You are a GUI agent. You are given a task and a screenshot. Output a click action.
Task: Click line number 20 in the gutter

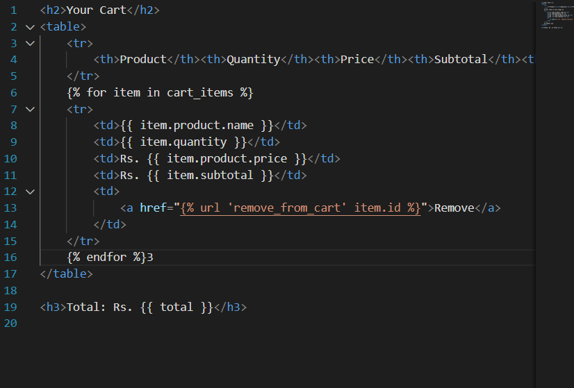[x=10, y=323]
